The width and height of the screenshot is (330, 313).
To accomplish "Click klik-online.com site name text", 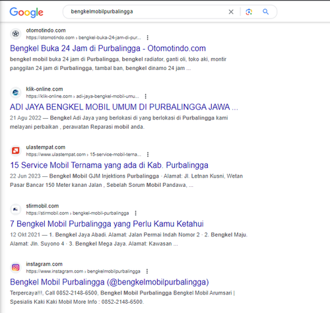I will click(x=44, y=89).
